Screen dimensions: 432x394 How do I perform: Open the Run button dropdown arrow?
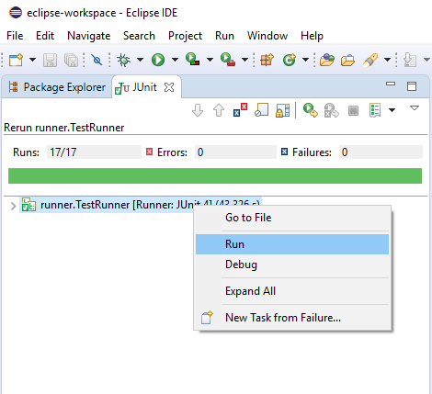pos(175,60)
